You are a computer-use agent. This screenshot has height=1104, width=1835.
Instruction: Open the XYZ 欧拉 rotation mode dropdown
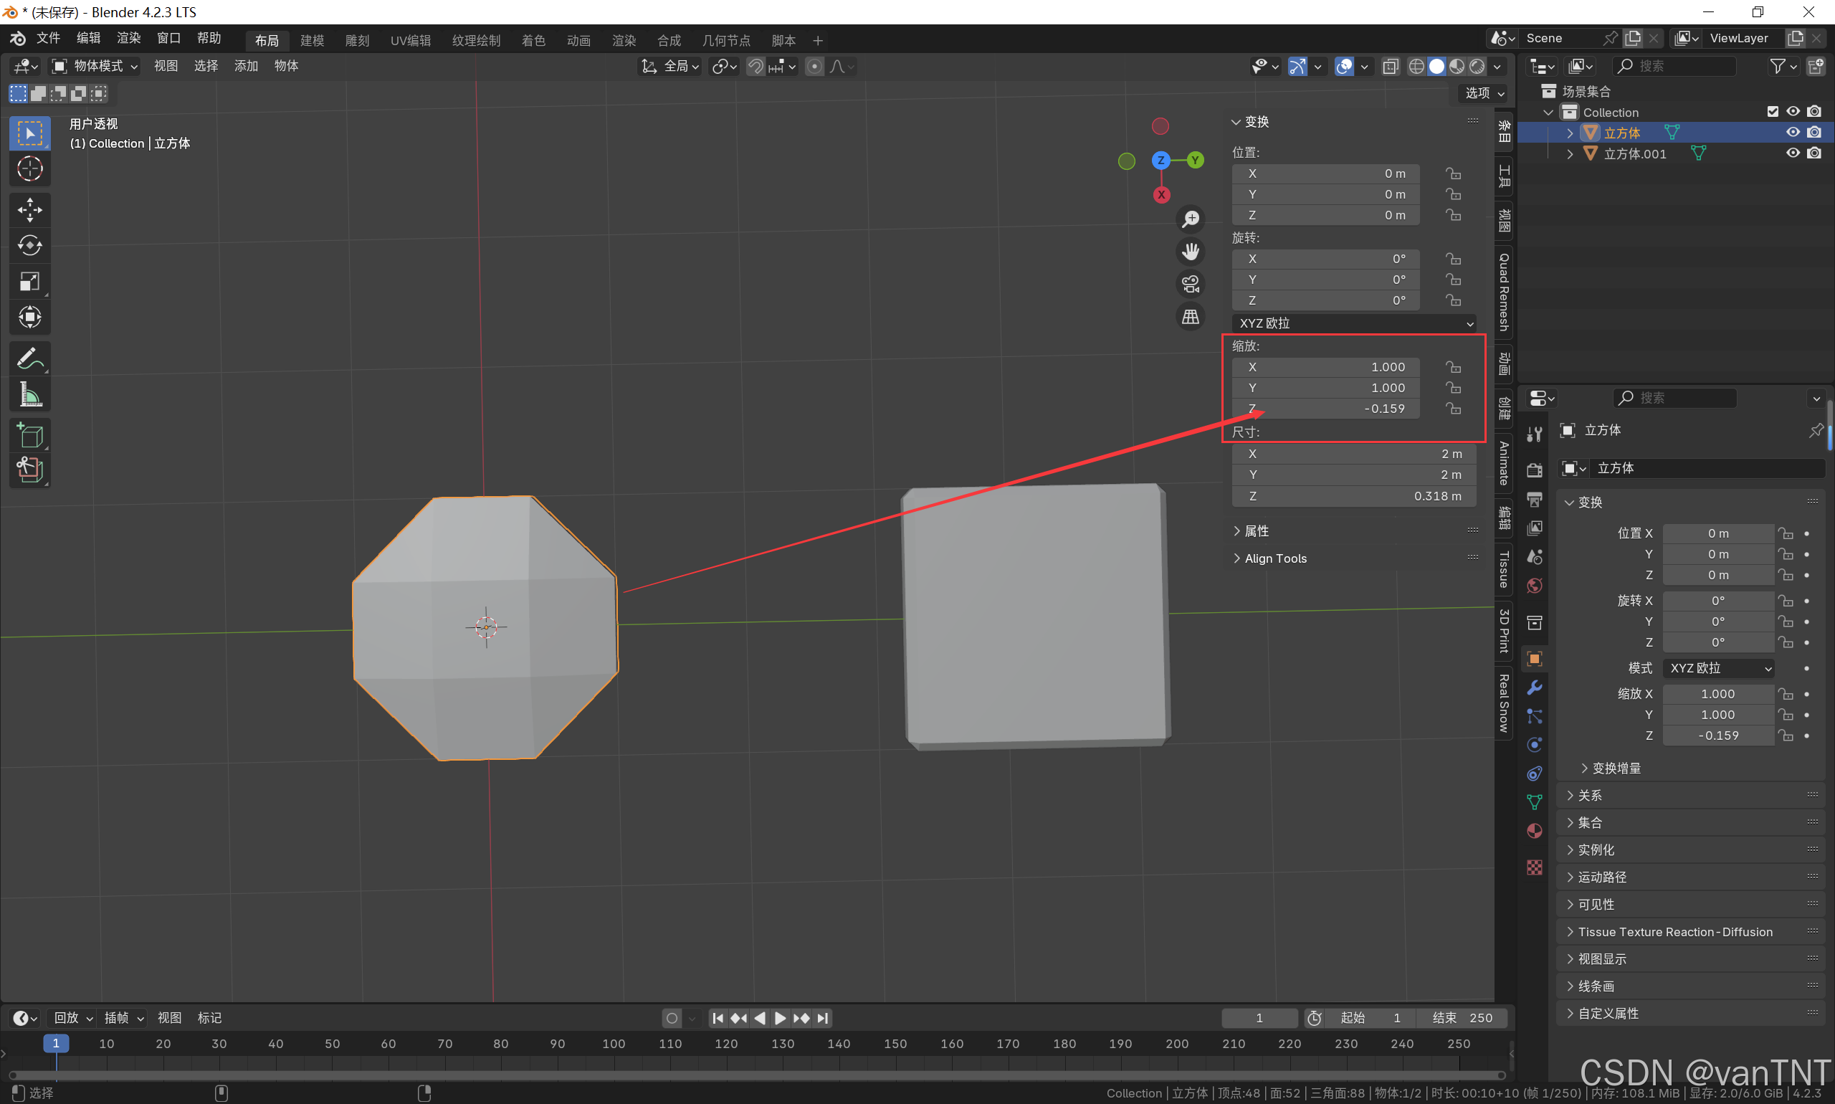tap(1354, 323)
